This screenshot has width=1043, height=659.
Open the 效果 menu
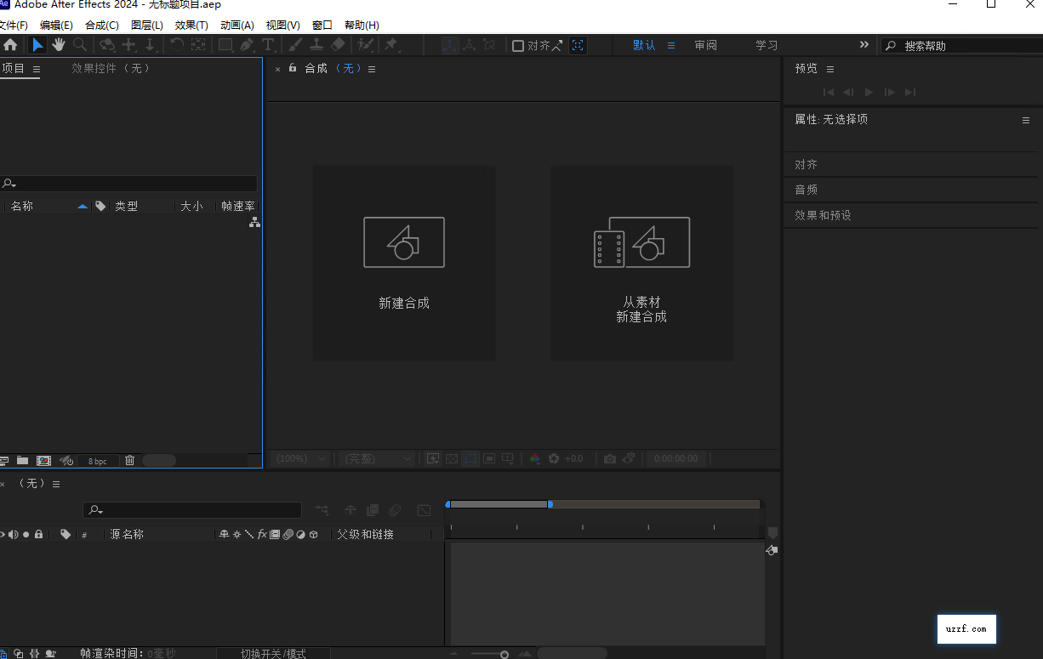click(191, 25)
